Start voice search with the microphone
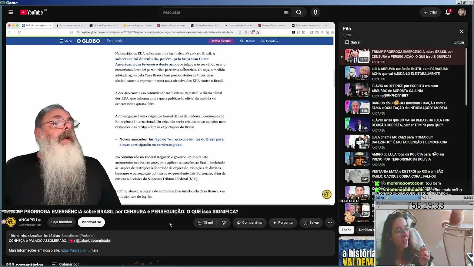Image resolution: width=474 pixels, height=267 pixels. pyautogui.click(x=316, y=12)
